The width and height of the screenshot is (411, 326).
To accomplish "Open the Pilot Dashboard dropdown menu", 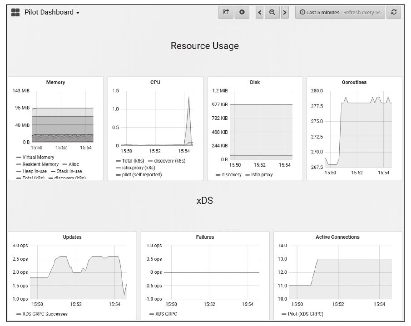I will 51,12.
